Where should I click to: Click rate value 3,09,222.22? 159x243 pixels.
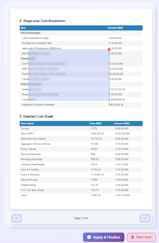(x=97, y=134)
